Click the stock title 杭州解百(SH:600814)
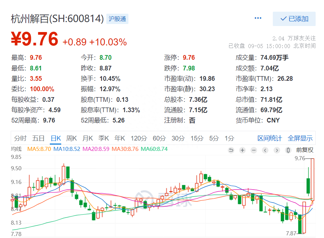This screenshot has width=324, height=238. pyautogui.click(x=57, y=19)
